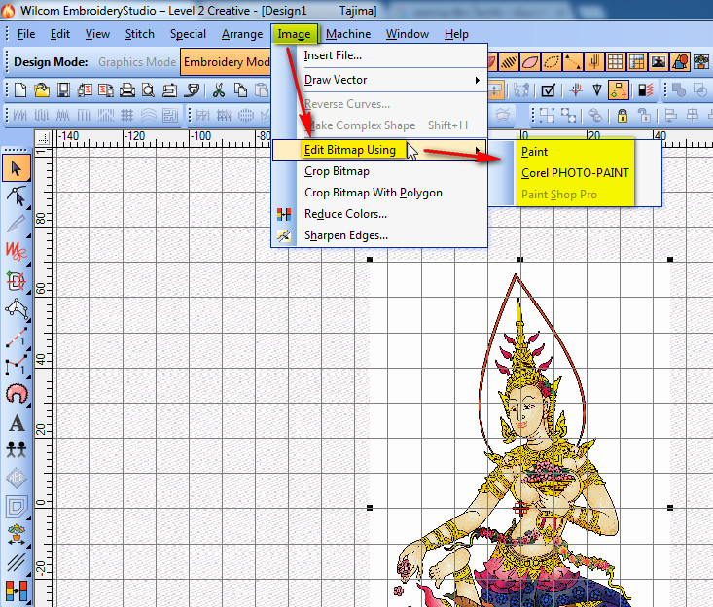The width and height of the screenshot is (713, 607).
Task: Select the dashed run stitch line tool
Action: tap(17, 338)
